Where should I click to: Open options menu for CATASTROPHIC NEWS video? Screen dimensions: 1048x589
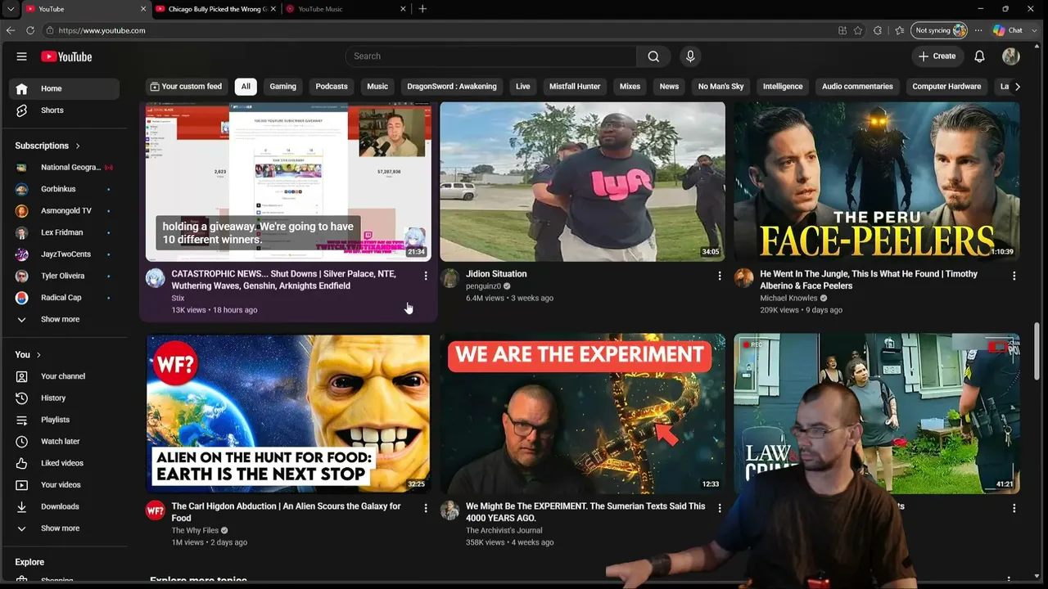click(426, 276)
